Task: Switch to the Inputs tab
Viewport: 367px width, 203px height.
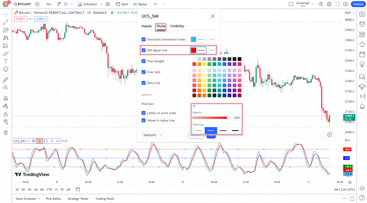Action: click(x=146, y=26)
